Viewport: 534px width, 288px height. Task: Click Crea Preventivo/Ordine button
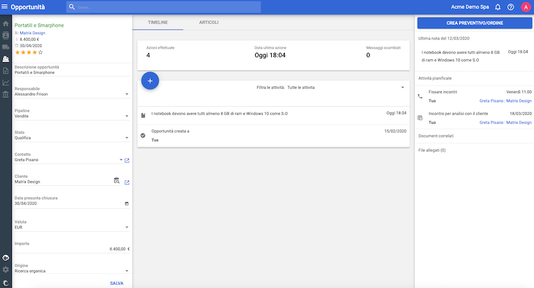(x=475, y=23)
